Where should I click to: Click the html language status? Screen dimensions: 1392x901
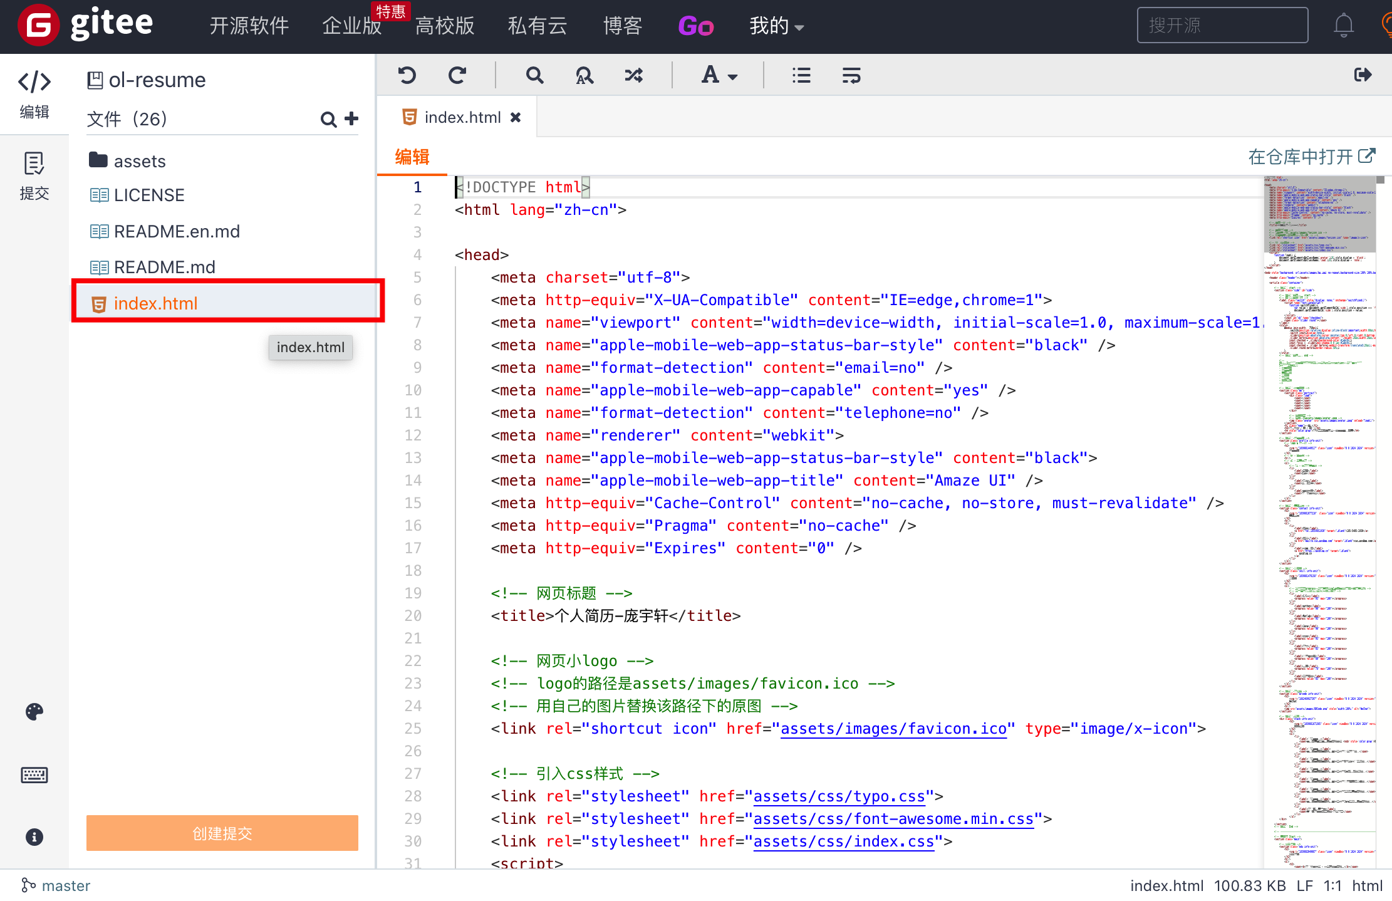1367,885
